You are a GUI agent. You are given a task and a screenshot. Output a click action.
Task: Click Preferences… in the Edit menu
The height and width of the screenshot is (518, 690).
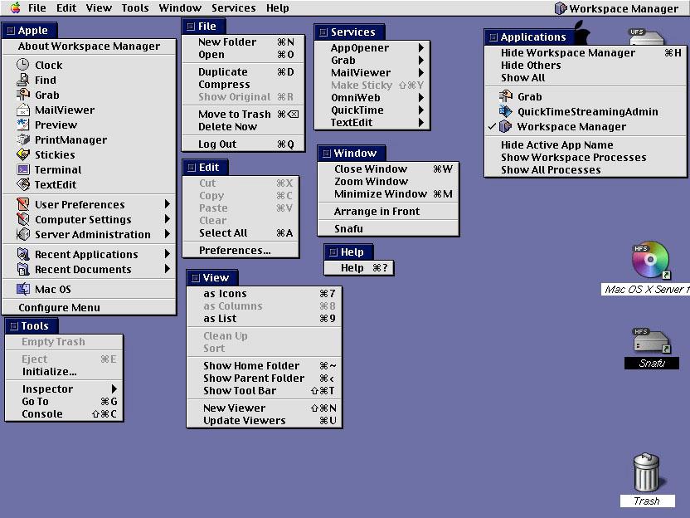tap(241, 250)
